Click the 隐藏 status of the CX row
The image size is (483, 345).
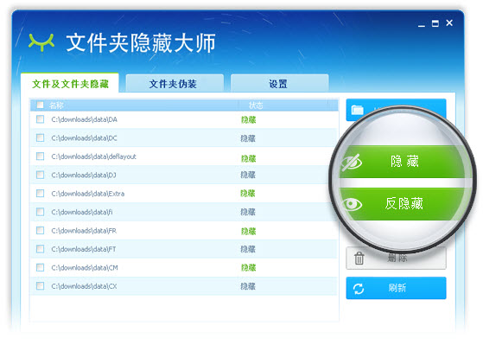pos(248,286)
